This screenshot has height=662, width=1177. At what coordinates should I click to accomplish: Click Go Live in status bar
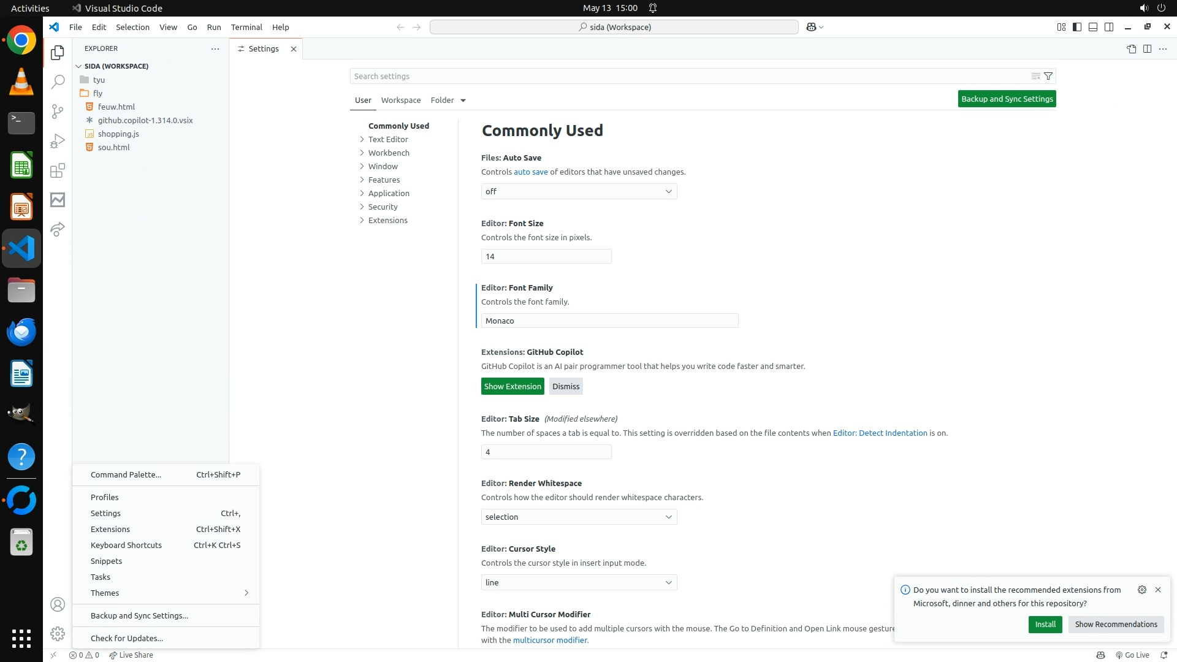point(1132,655)
